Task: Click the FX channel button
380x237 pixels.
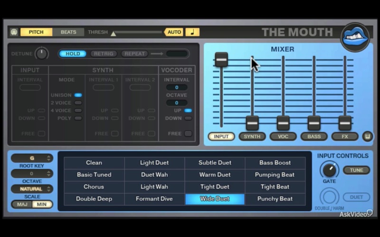Action: click(345, 137)
